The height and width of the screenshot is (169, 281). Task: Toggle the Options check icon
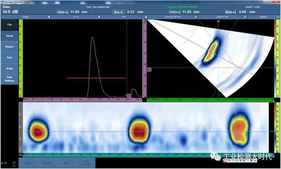pyautogui.click(x=277, y=17)
